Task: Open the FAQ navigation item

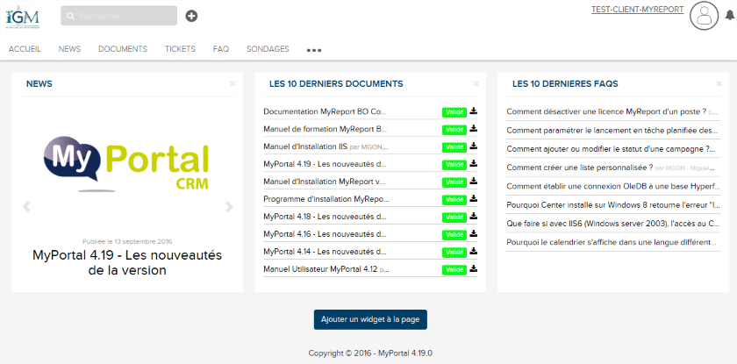Action: [x=221, y=49]
